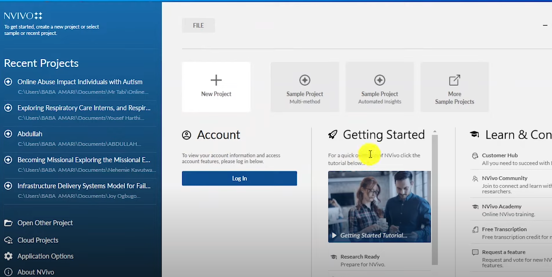Click the Open Other Project folder icon
Screen dimensions: 552x277
tap(7, 223)
